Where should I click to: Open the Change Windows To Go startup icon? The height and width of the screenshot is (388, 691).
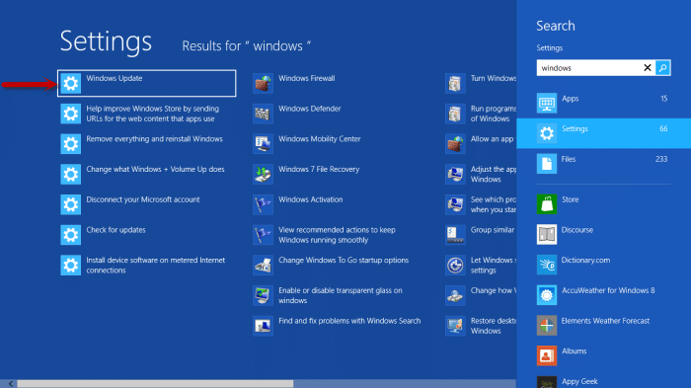click(x=263, y=265)
